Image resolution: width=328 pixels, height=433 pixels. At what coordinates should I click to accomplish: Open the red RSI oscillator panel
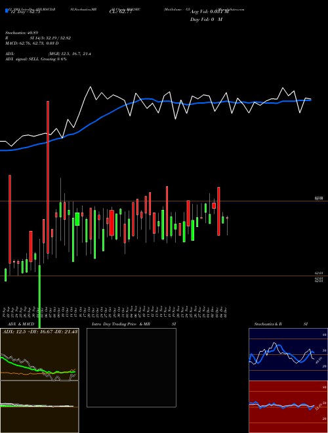[x=288, y=407]
